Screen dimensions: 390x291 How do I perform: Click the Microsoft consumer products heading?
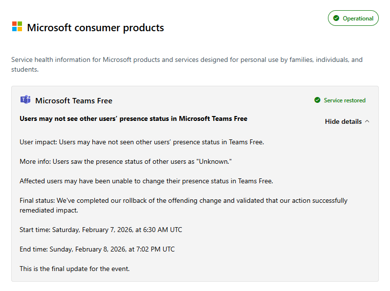click(95, 28)
